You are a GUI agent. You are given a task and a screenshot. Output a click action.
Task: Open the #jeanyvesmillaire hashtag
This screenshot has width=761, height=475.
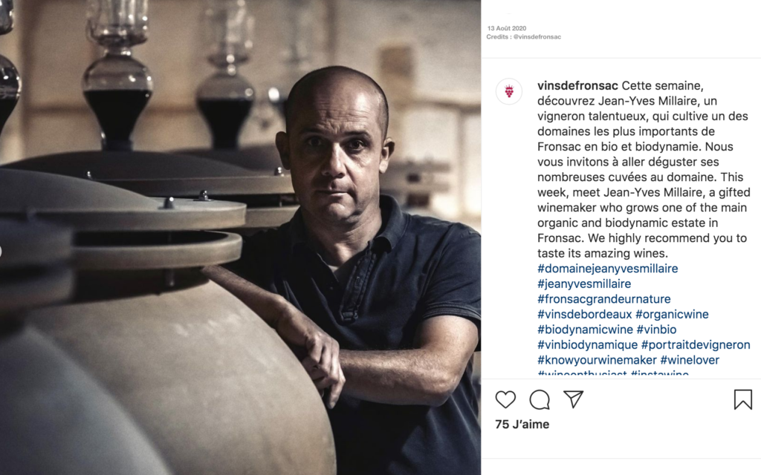pyautogui.click(x=584, y=284)
